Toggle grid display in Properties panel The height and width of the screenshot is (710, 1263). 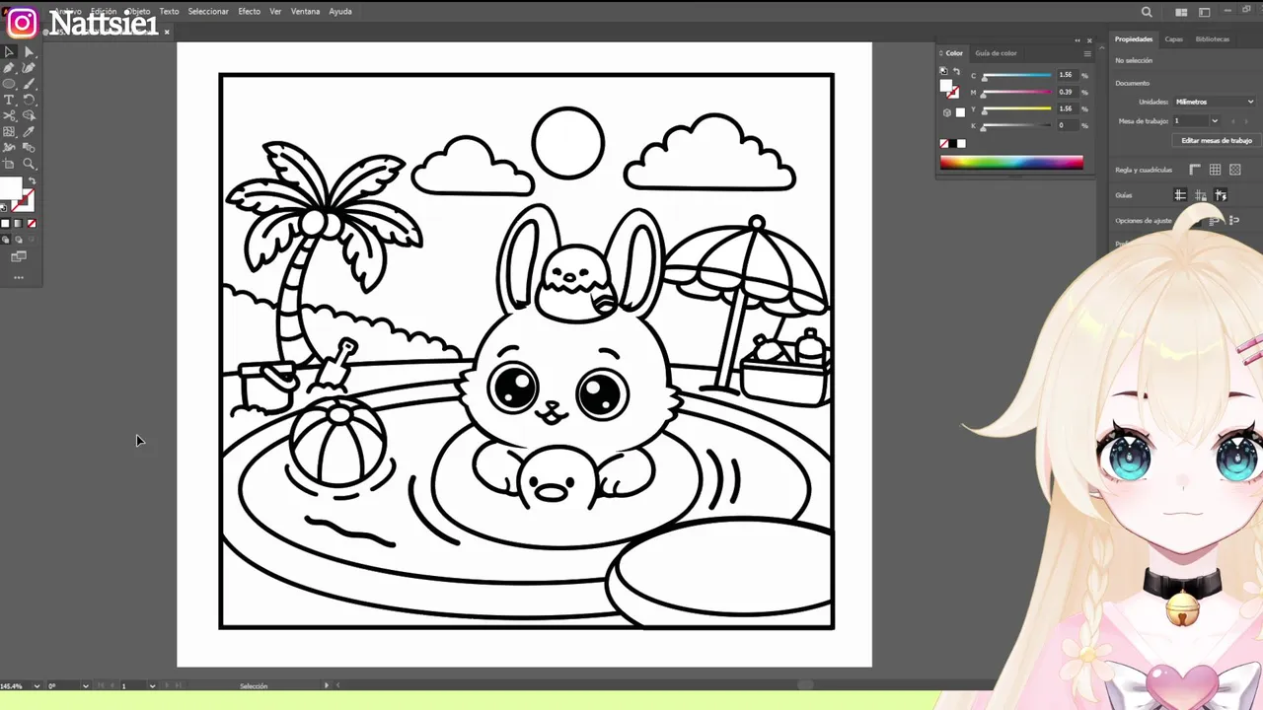pos(1215,170)
